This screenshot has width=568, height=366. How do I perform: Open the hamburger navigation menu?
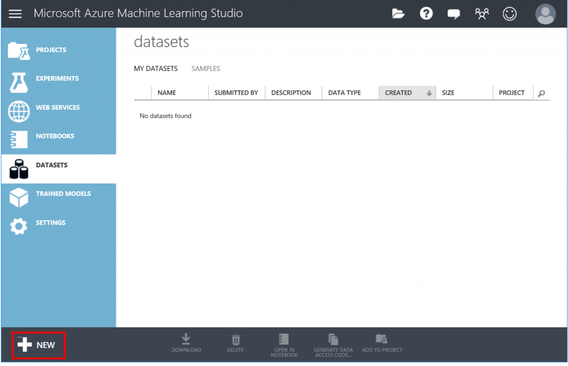click(15, 14)
